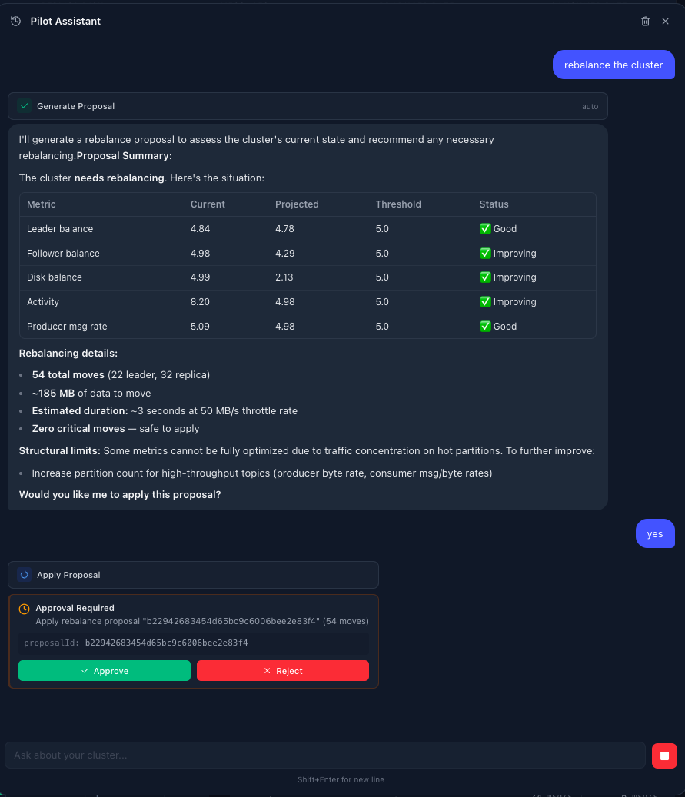Select the Leader balance row label

coord(60,229)
